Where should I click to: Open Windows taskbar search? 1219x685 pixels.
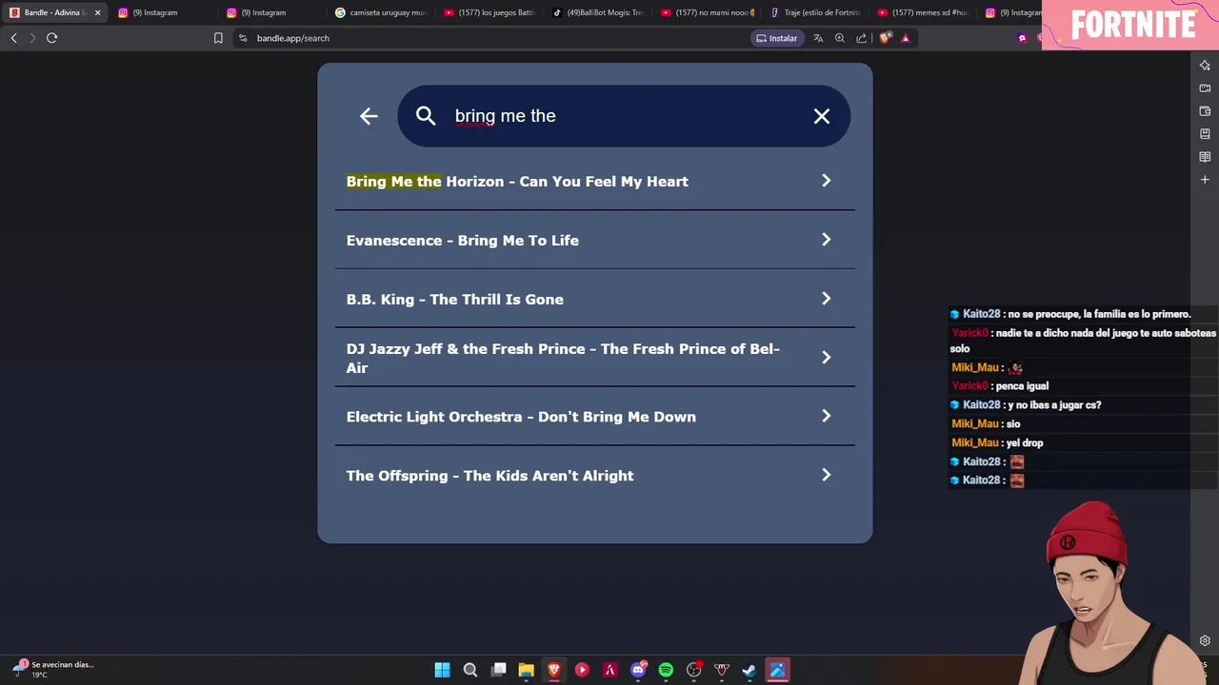470,670
